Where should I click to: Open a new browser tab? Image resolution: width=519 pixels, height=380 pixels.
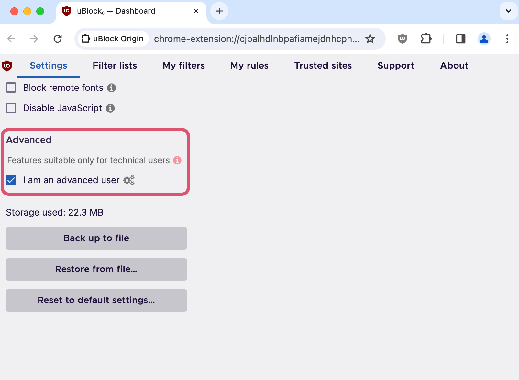219,11
